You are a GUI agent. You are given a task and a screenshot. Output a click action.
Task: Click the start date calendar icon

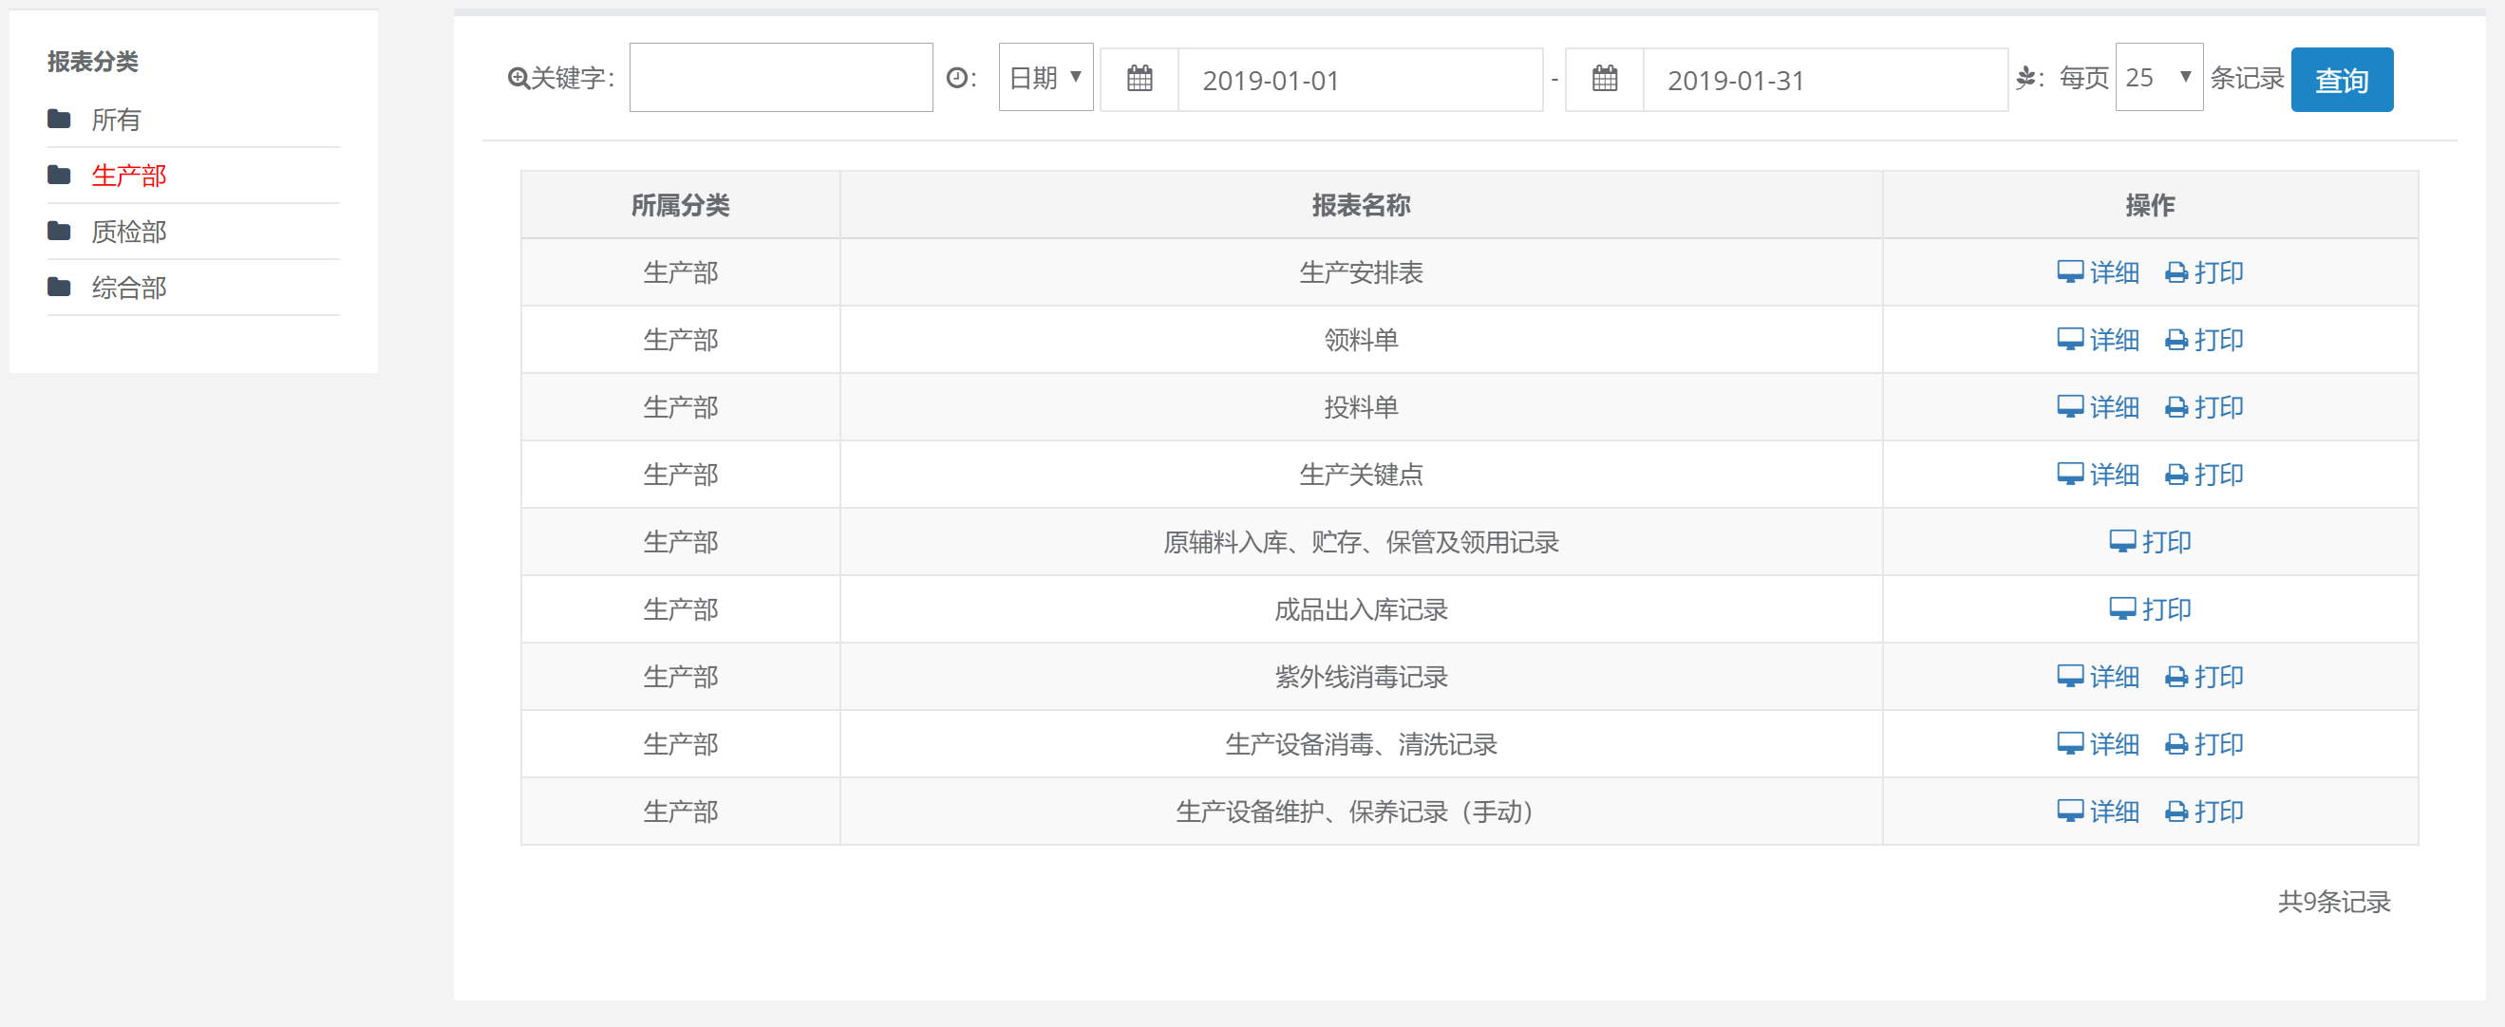pyautogui.click(x=1139, y=79)
